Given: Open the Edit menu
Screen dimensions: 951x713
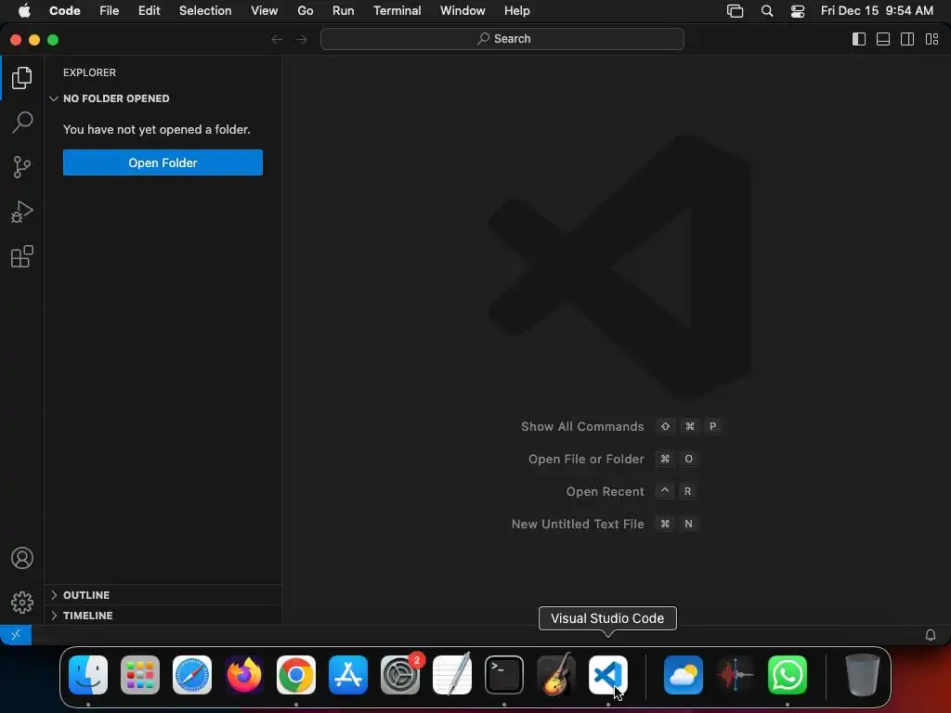Looking at the screenshot, I should tap(150, 11).
